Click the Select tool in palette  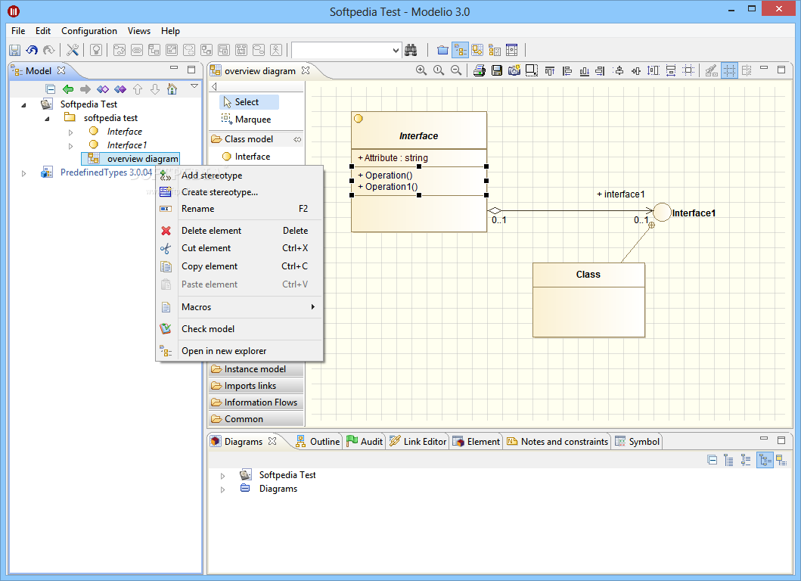pos(250,102)
